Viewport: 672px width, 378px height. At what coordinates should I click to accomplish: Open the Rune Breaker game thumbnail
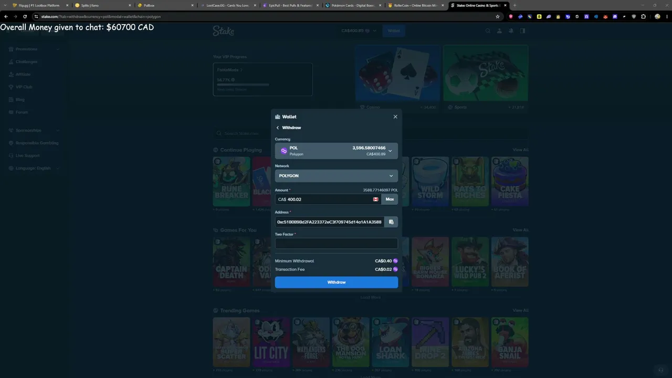(232, 182)
